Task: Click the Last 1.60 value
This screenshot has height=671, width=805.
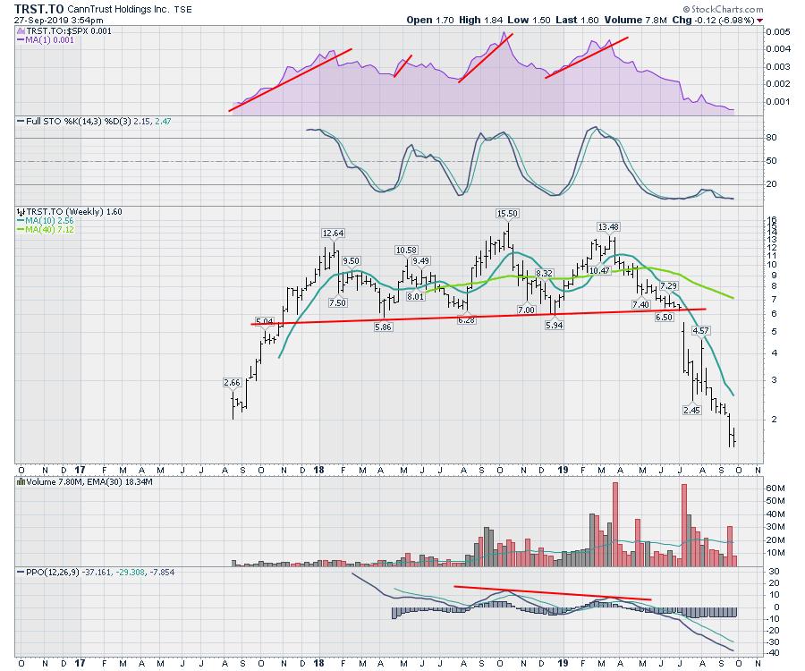Action: (577, 20)
